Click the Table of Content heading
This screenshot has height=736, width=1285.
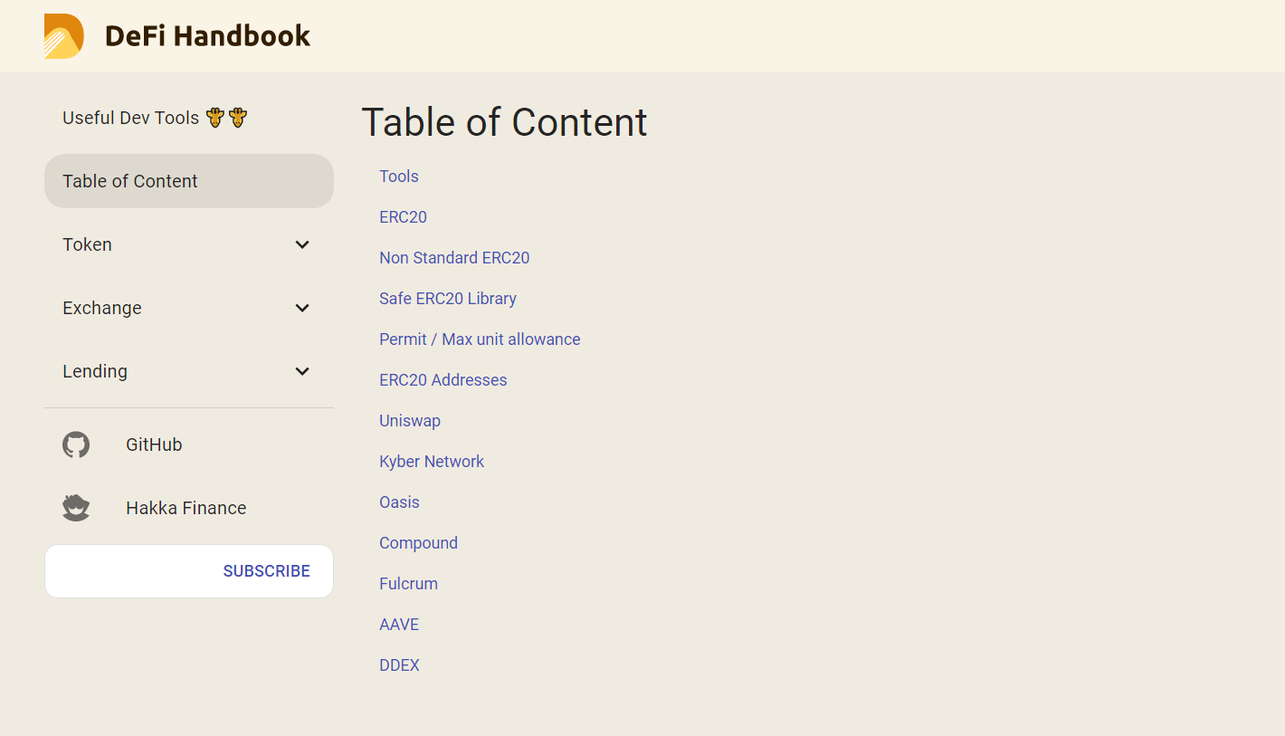pos(504,122)
